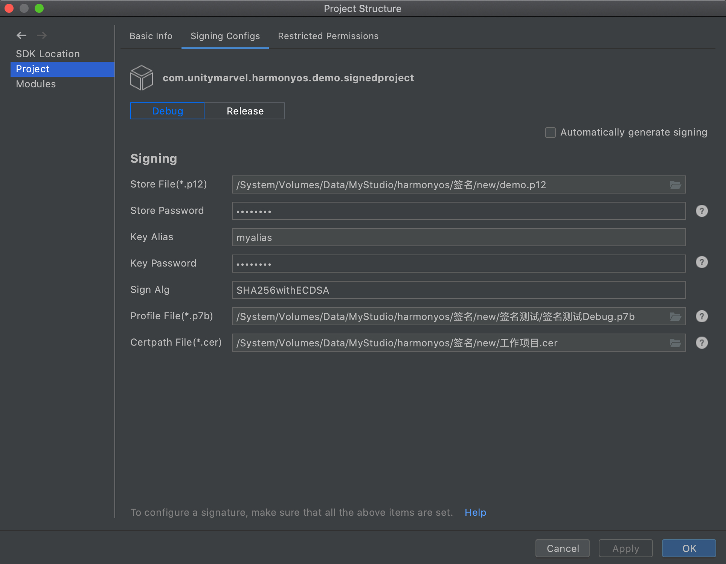Open the Basic Info tab

pyautogui.click(x=151, y=36)
